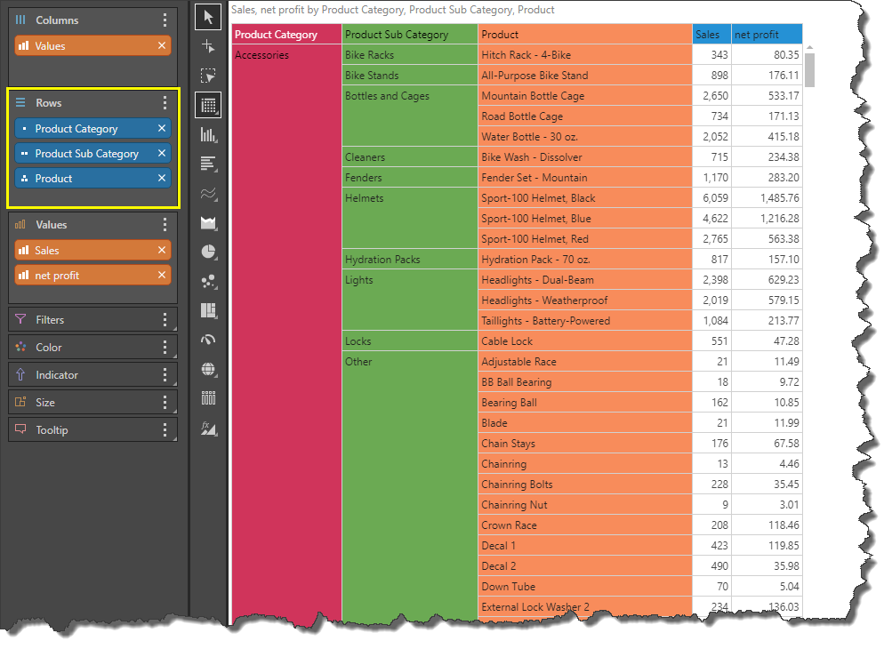Open the Columns drop zone options menu
Screen dimensions: 892x649
165,20
